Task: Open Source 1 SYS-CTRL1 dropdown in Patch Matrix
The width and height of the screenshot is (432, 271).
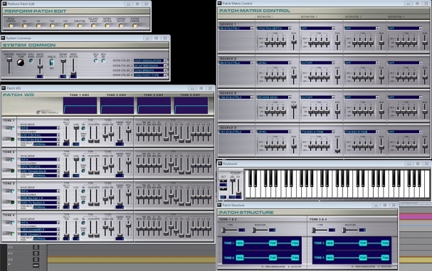Action: click(x=236, y=28)
